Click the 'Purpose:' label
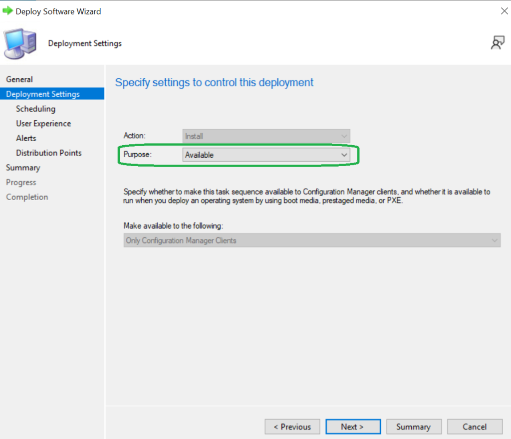Viewport: 511px width, 439px height. (138, 154)
